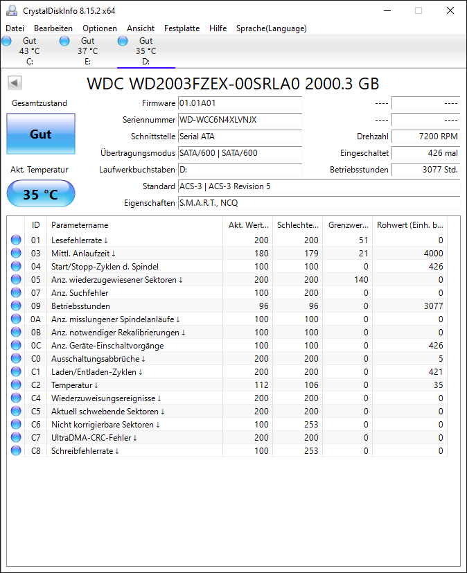Click the Grenzwer... column header
The width and height of the screenshot is (467, 573).
(x=348, y=224)
